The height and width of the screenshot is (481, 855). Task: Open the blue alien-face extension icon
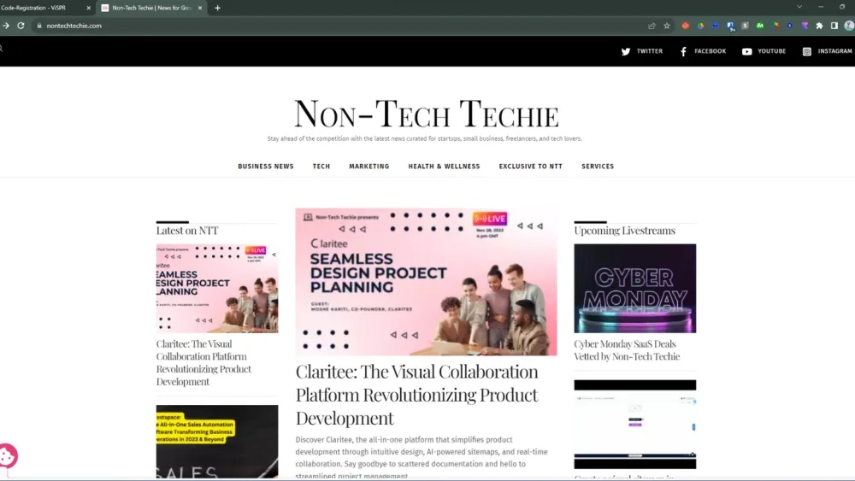click(x=715, y=26)
